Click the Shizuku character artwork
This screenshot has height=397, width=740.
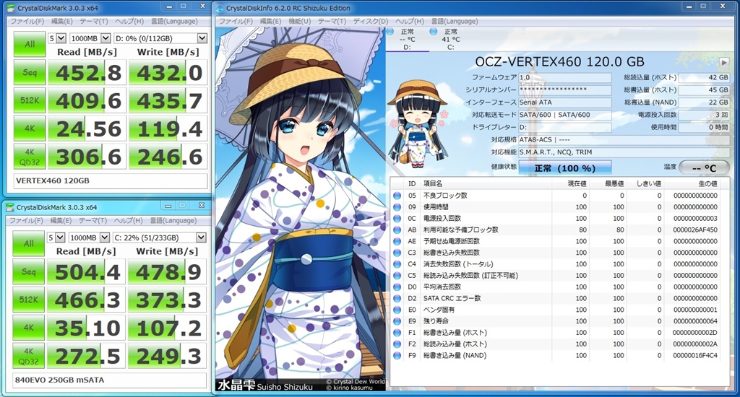301,209
